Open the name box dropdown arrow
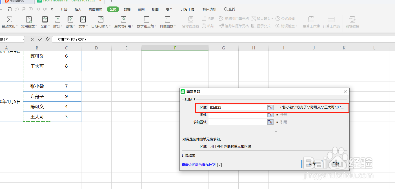The height and width of the screenshot is (189, 395). tap(23, 40)
